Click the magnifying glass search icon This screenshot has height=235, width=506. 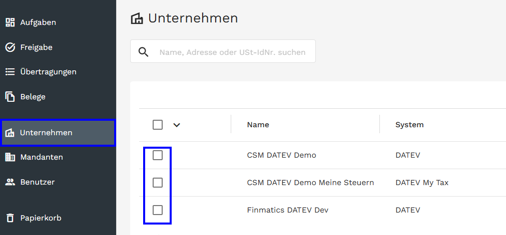[144, 52]
